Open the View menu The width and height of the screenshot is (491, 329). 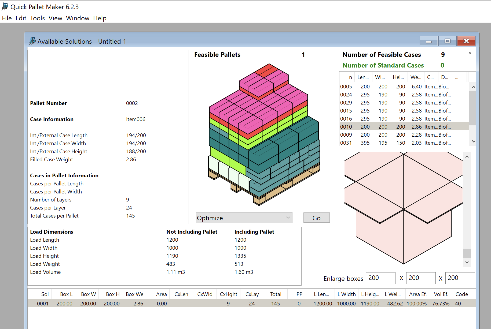tap(55, 18)
